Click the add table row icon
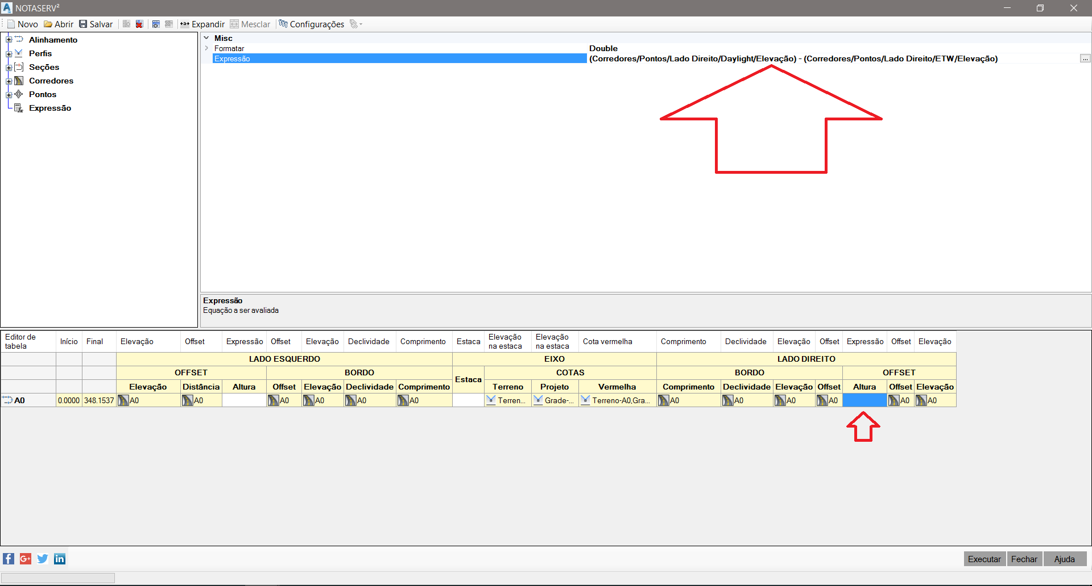The image size is (1092, 586). pyautogui.click(x=156, y=24)
